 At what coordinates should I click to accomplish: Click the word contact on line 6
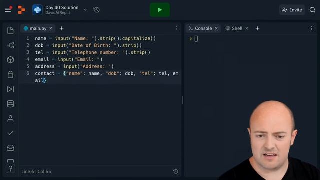click(45, 73)
